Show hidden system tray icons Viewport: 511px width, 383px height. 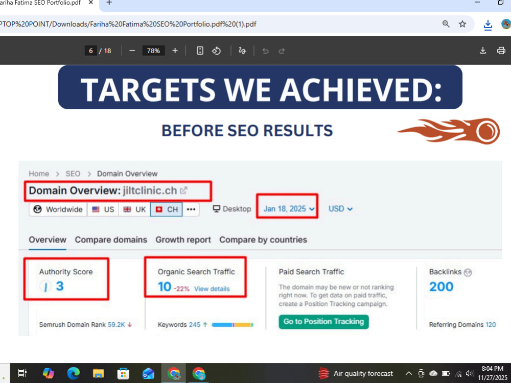[x=408, y=373]
